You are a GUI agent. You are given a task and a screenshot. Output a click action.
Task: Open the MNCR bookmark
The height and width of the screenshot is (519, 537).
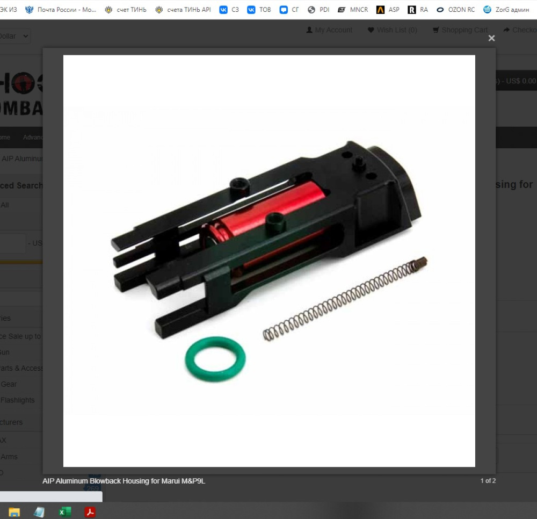pyautogui.click(x=353, y=10)
